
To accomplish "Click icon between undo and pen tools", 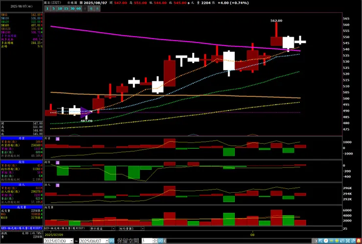I will (348, 241).
